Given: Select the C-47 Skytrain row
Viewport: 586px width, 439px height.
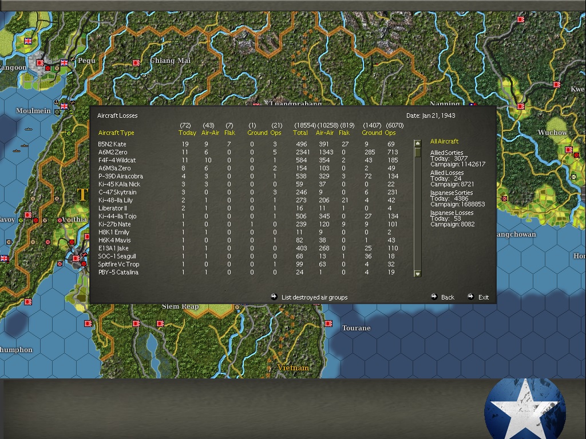Looking at the screenshot, I should point(248,192).
